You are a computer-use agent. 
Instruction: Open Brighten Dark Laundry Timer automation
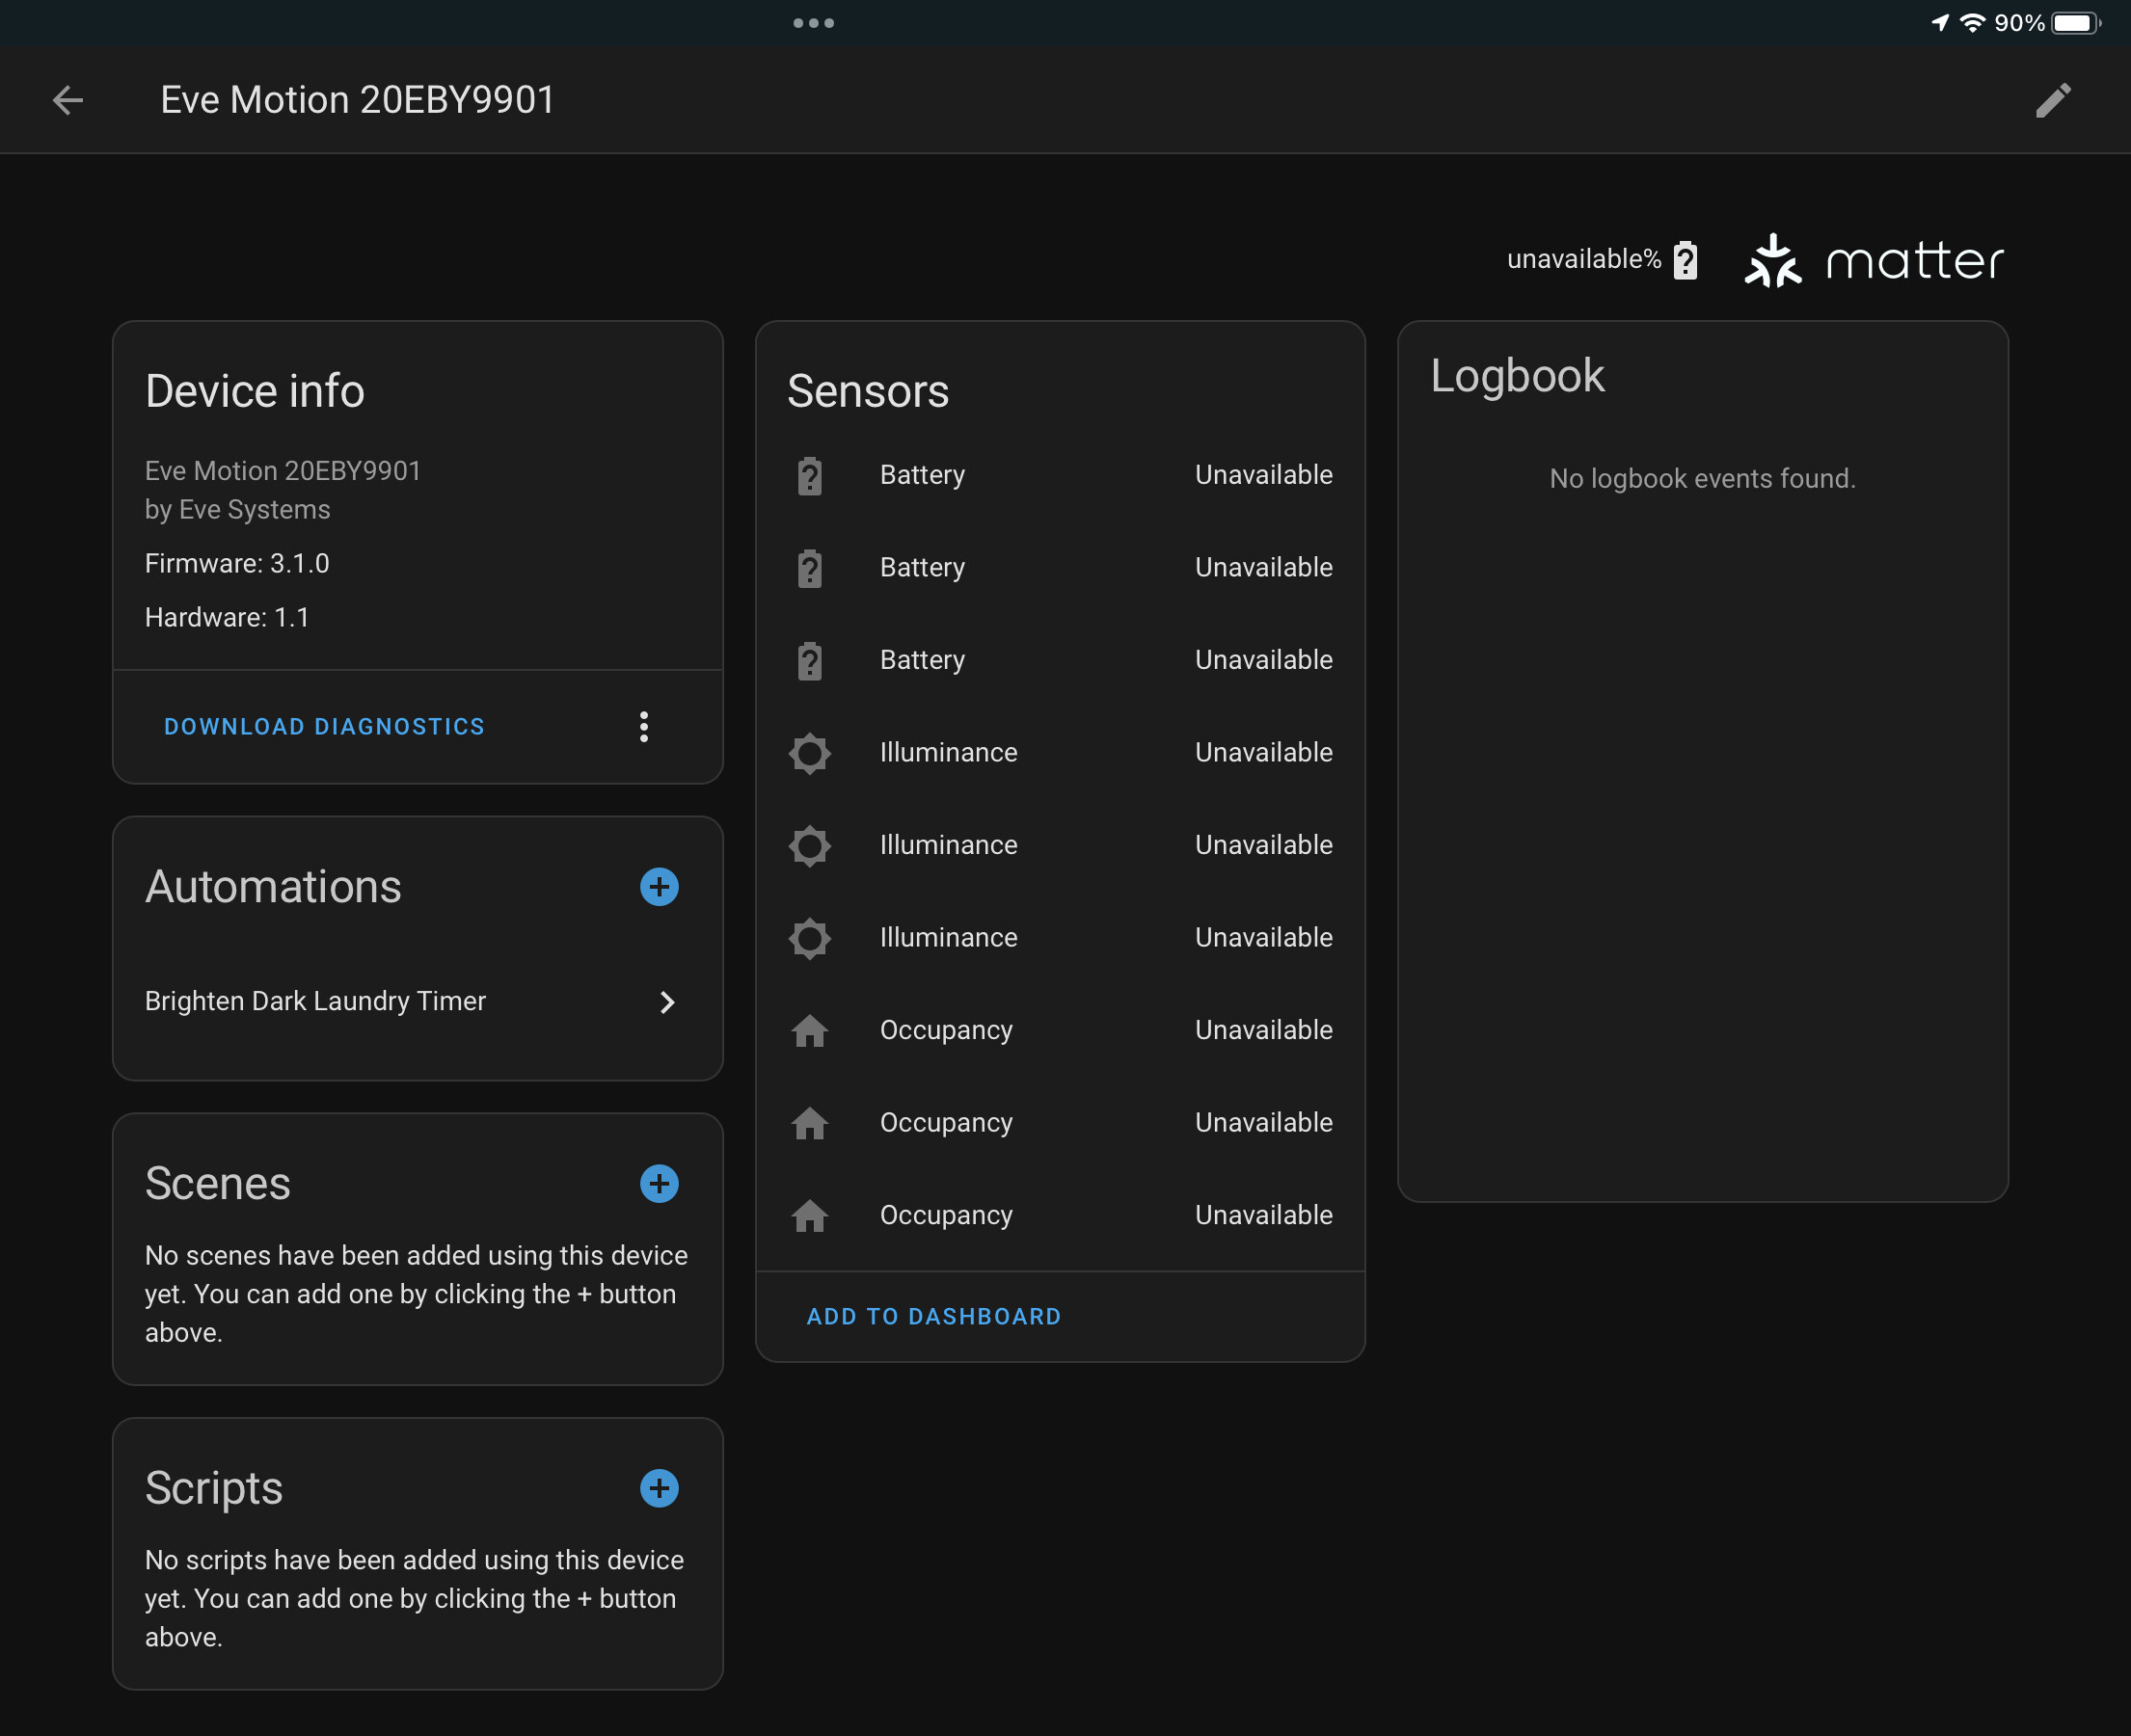pos(315,1001)
